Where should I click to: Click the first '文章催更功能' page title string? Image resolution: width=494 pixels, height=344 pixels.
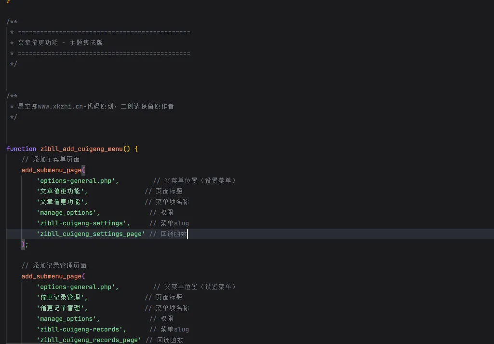(x=62, y=191)
